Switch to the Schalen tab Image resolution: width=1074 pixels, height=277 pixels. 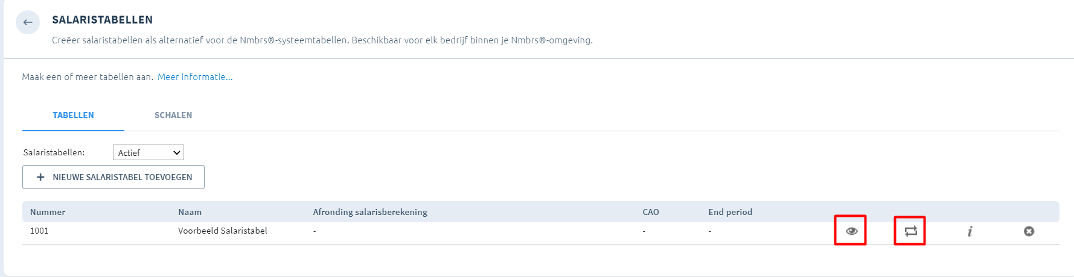[173, 115]
